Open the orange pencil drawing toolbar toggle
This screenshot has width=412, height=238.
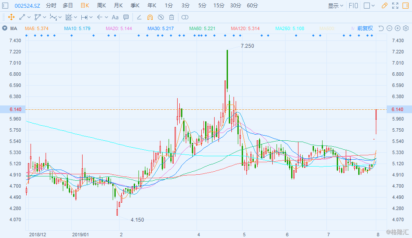point(384,6)
